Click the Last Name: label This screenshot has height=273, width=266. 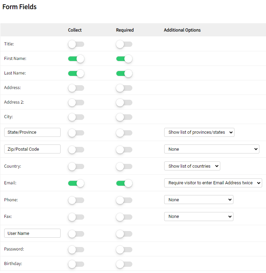15,73
